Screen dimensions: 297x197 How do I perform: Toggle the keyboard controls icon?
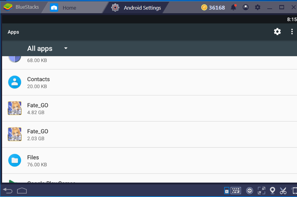pos(235,191)
